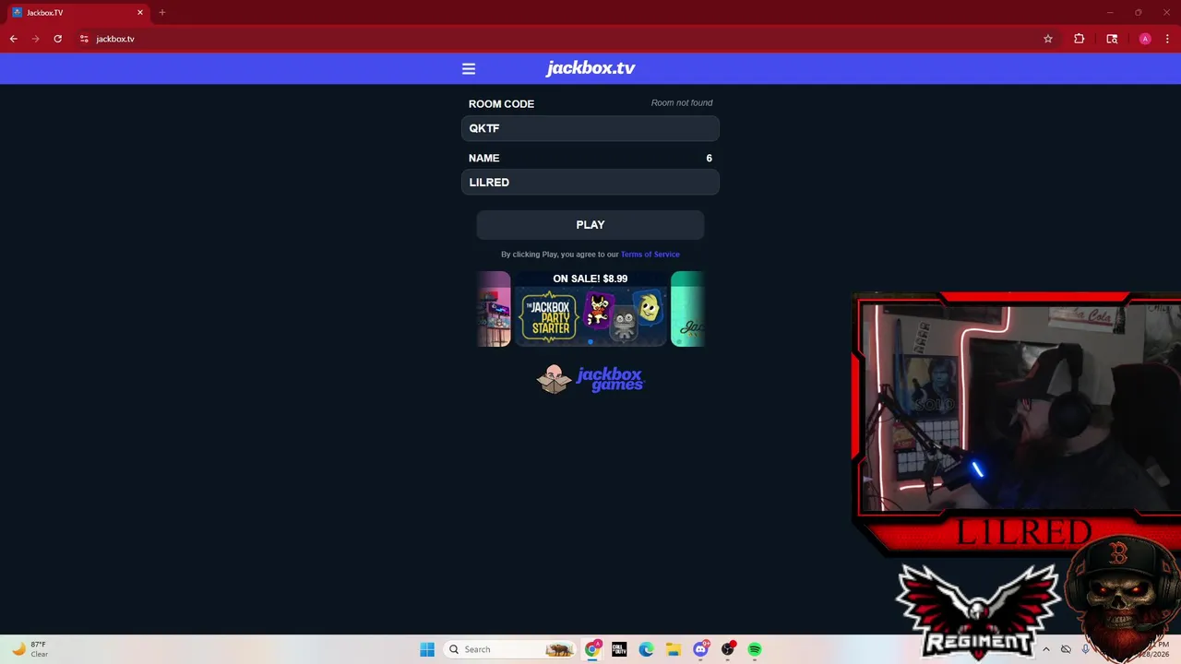Click the previous promo card on left
The height and width of the screenshot is (664, 1181).
[x=494, y=309]
